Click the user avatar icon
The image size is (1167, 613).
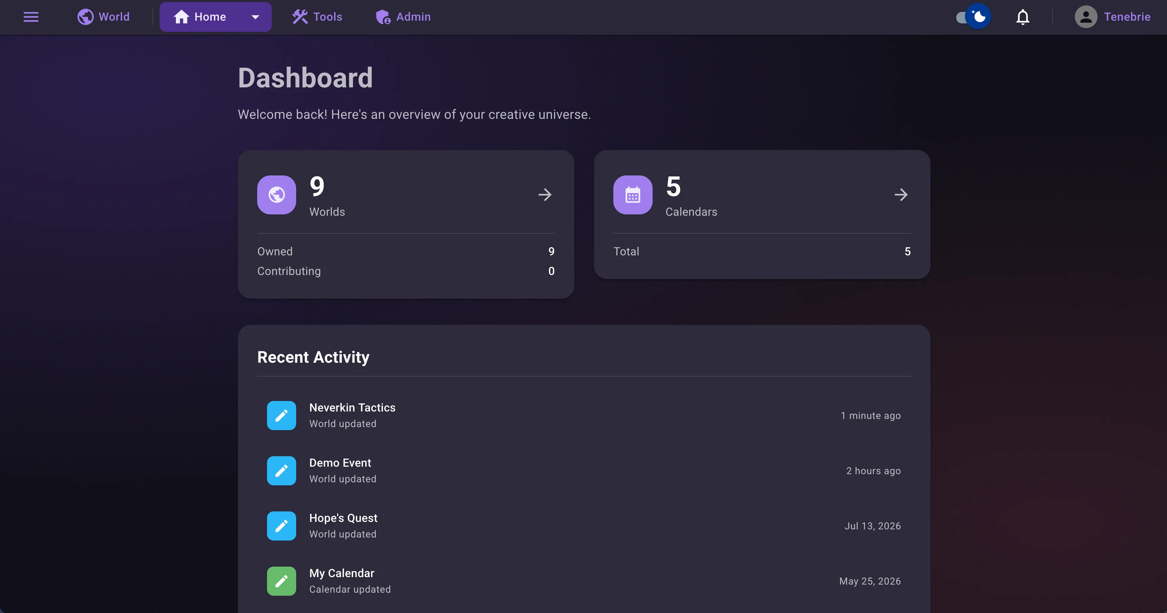[1086, 17]
